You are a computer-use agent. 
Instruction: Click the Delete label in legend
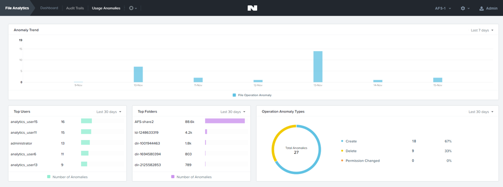pos(351,151)
